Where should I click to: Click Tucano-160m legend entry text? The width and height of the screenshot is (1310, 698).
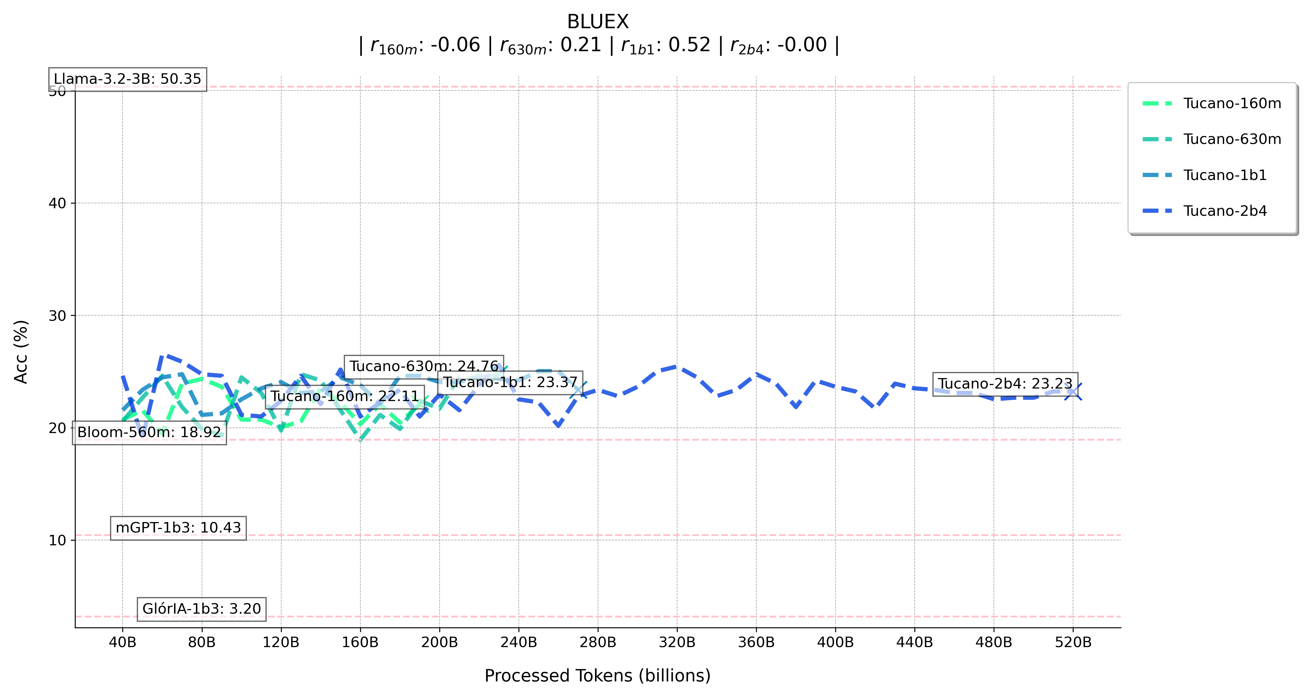(1232, 104)
